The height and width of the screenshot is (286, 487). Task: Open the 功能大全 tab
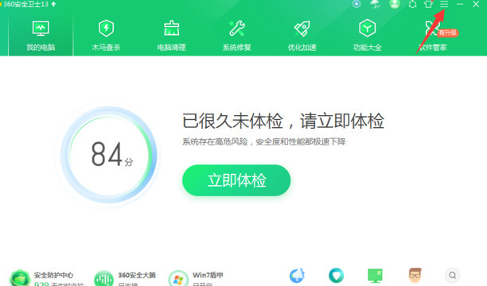coord(368,36)
